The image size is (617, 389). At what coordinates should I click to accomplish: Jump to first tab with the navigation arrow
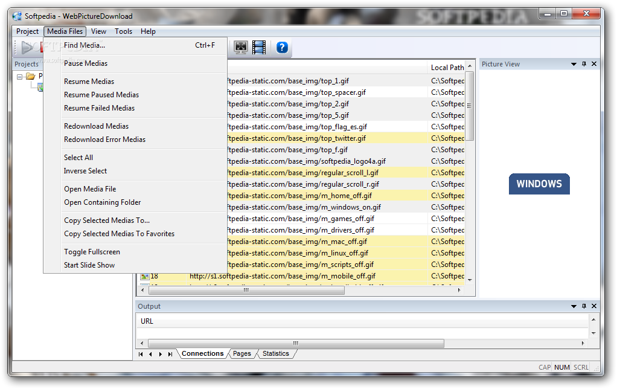click(141, 354)
